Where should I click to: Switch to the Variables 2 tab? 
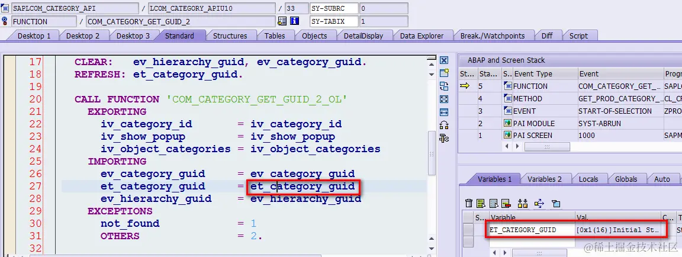tap(545, 179)
